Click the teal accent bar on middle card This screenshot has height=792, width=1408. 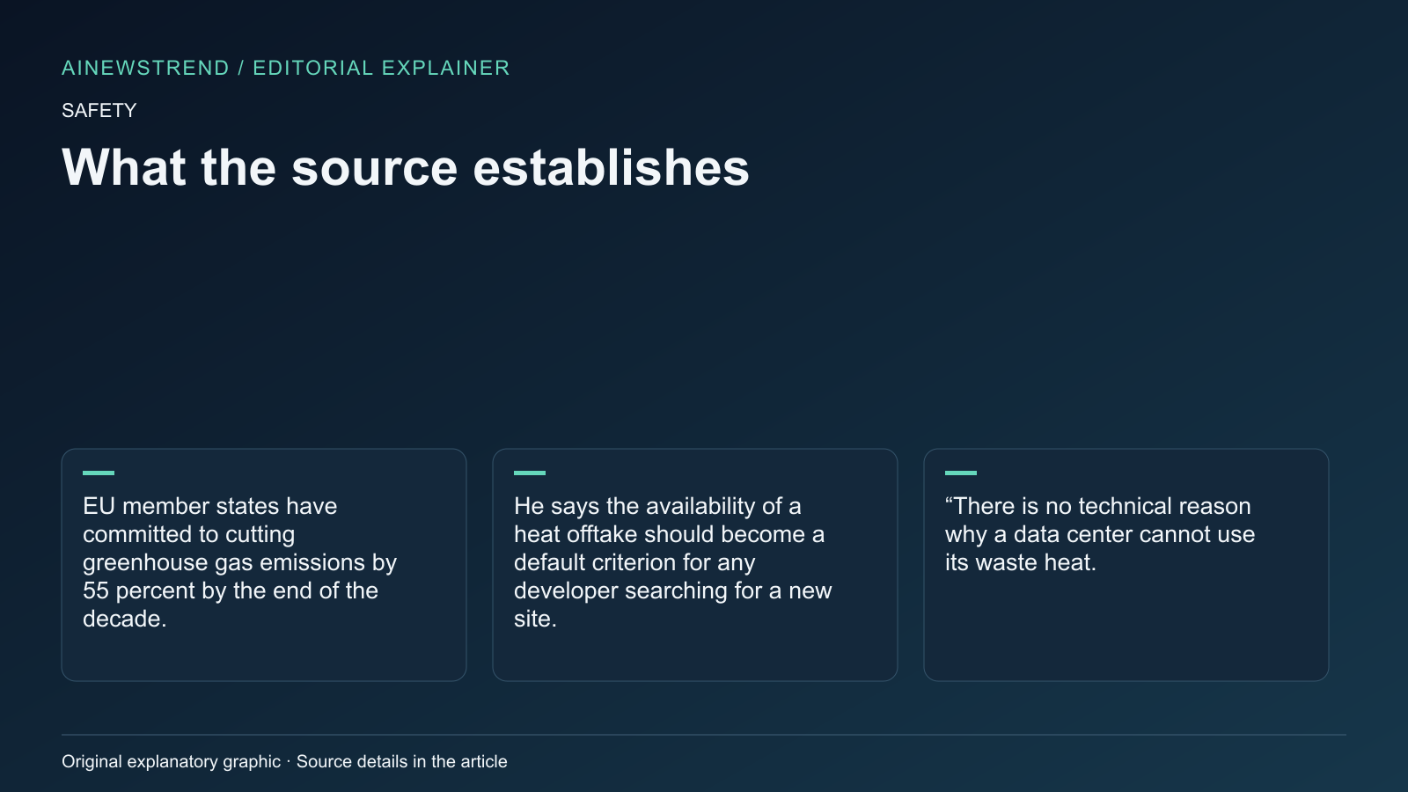click(530, 473)
